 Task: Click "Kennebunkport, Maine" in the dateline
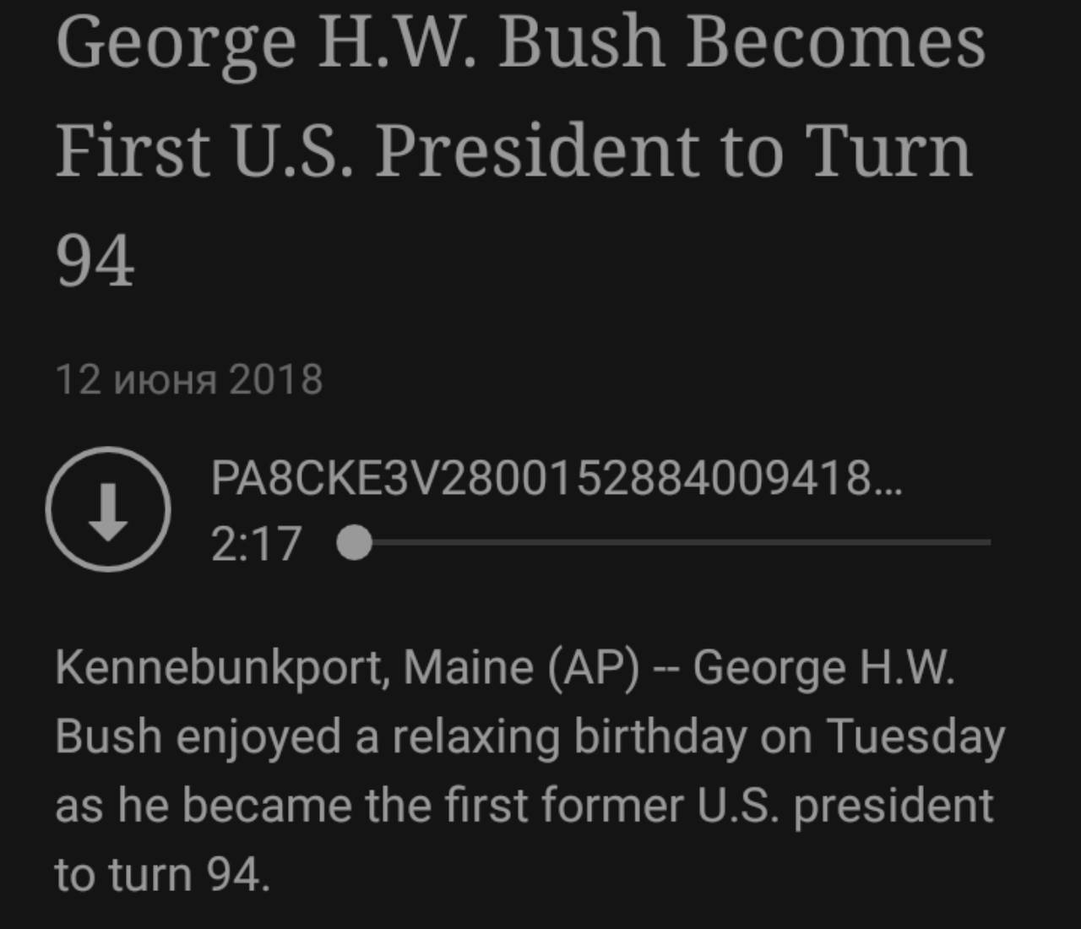(x=294, y=667)
